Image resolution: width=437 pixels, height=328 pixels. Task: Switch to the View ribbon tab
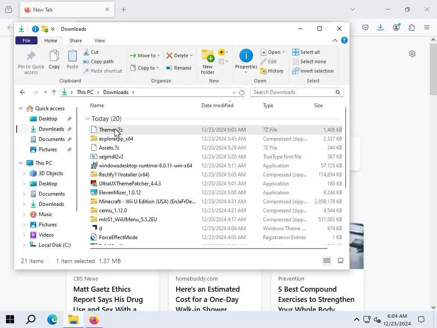99,41
